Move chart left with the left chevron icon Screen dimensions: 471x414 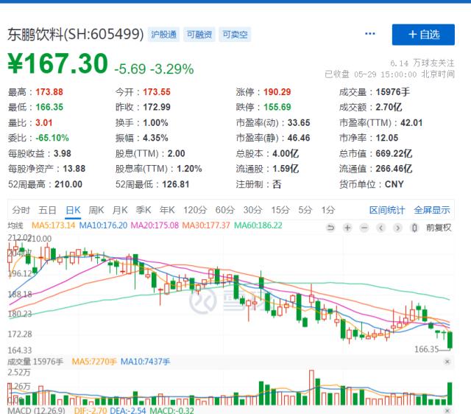coord(381,228)
